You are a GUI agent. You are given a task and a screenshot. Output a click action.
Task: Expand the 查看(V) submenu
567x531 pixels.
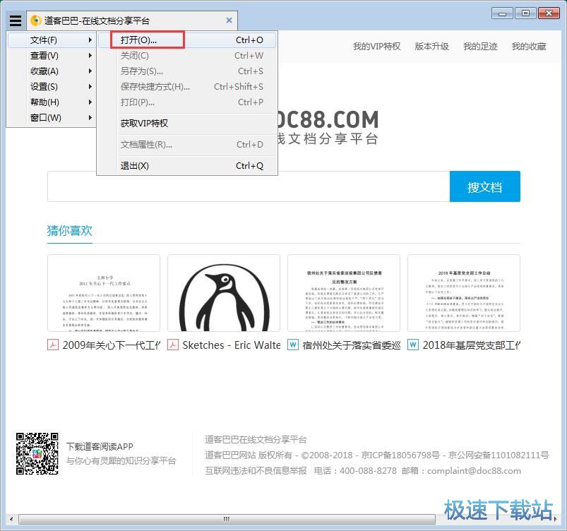pyautogui.click(x=44, y=56)
